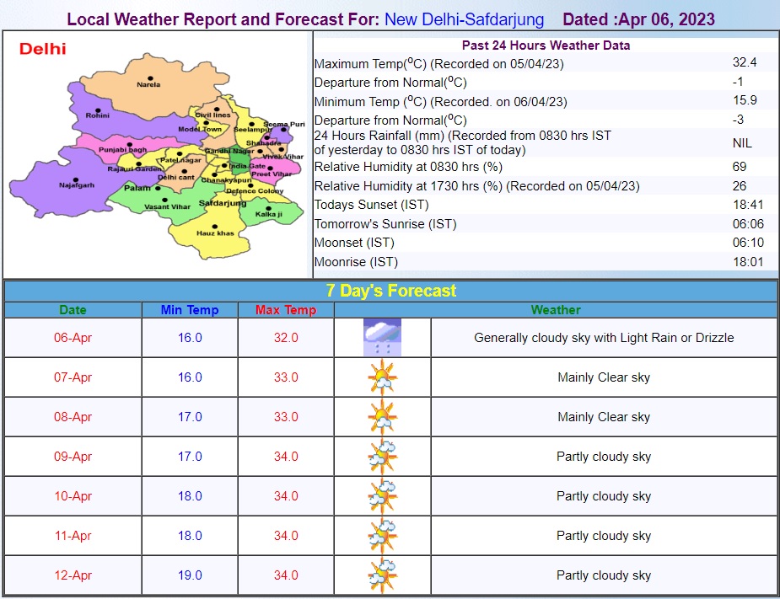
Task: Switch to the Min Temp column header
Action: click(189, 309)
